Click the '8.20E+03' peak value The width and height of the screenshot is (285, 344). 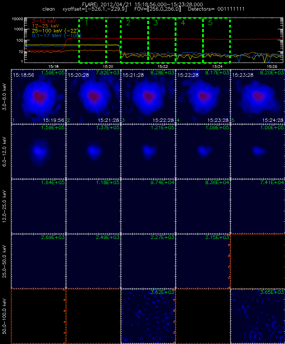point(272,72)
